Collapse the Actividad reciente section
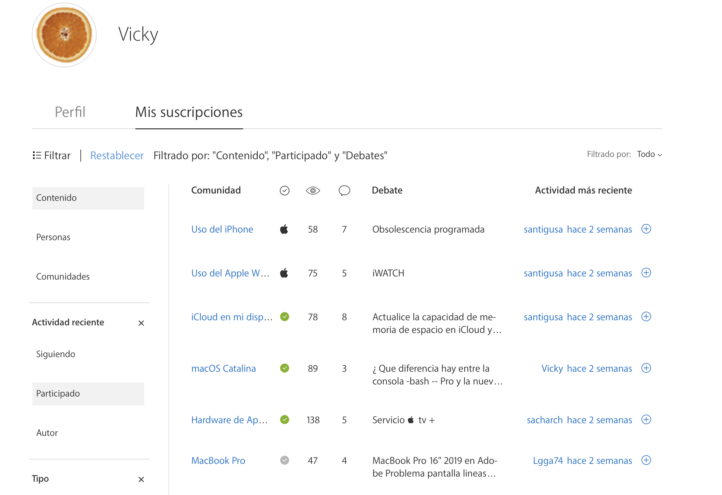Viewport: 722px width, 495px height. pyautogui.click(x=141, y=323)
